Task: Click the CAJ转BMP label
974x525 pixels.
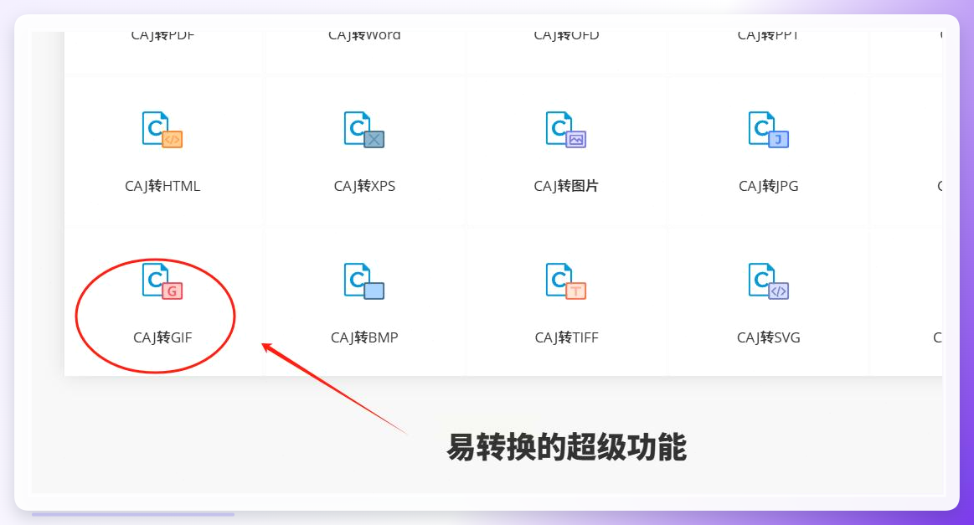Action: [x=364, y=337]
